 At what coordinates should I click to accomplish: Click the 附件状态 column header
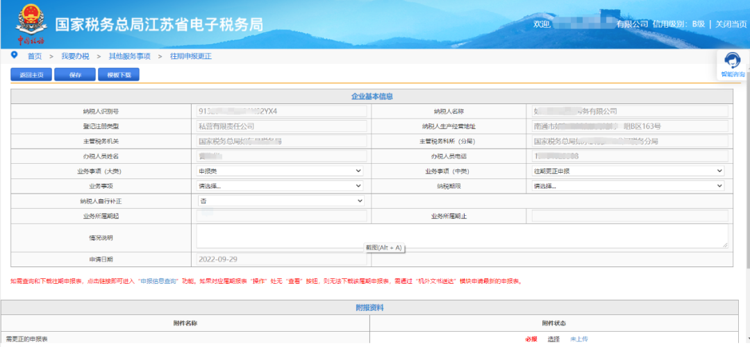coord(554,323)
